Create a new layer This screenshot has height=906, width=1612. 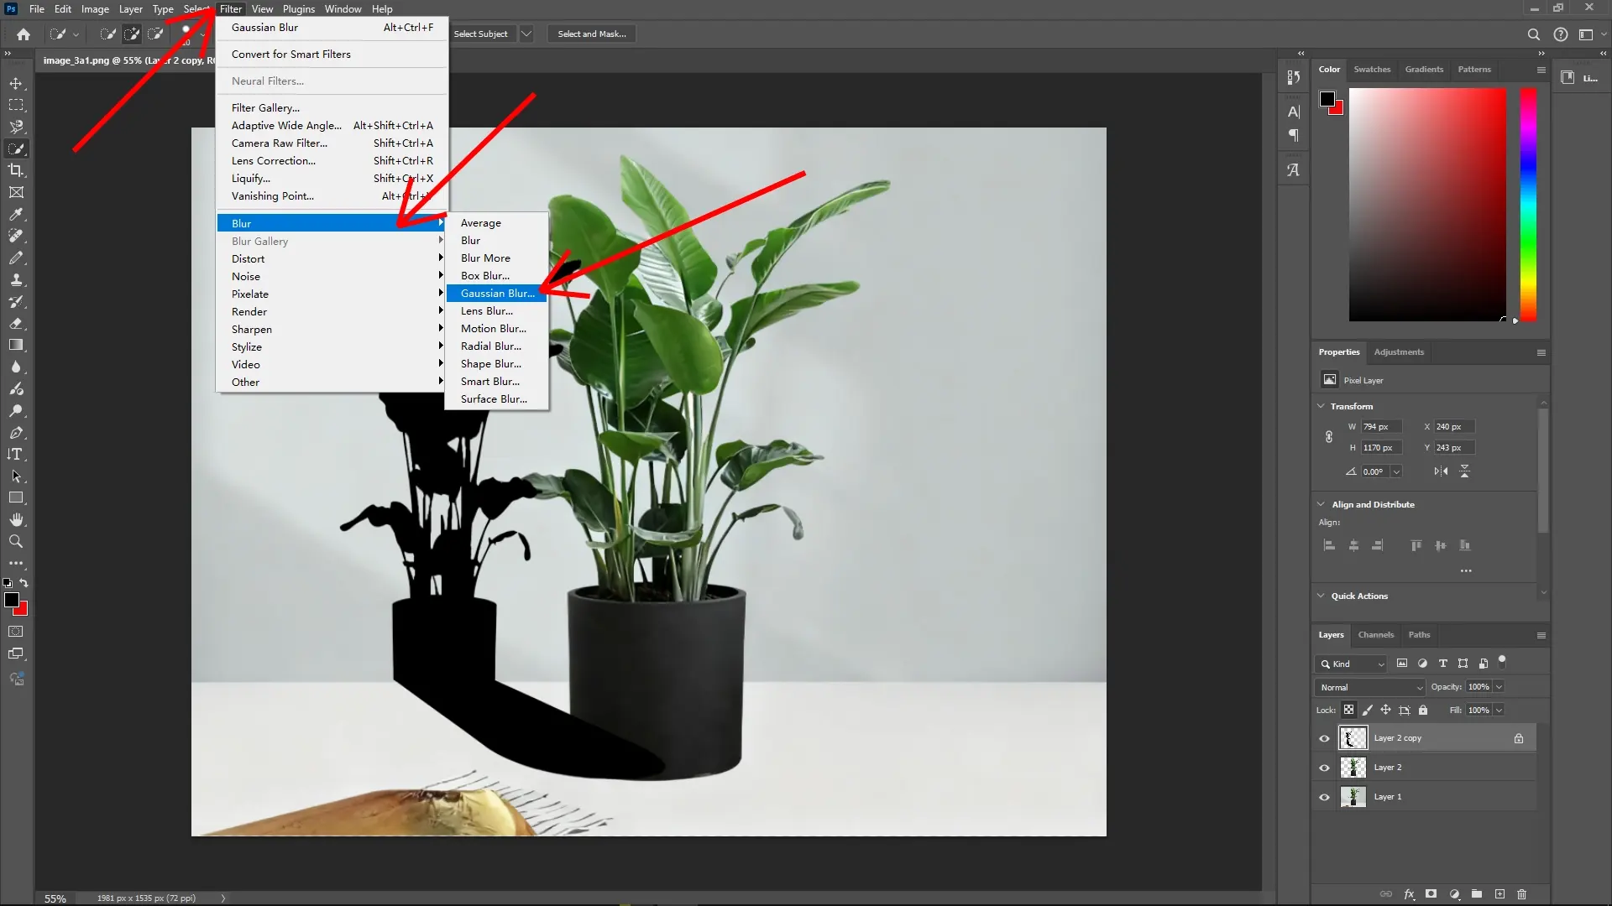point(1499,894)
